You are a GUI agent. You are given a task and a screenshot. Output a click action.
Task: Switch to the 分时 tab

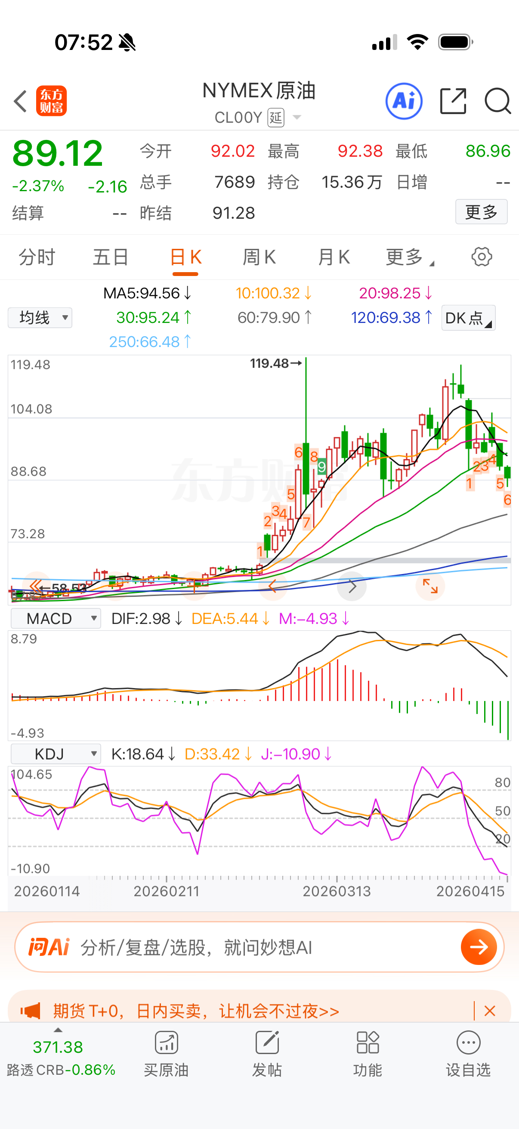(x=37, y=257)
